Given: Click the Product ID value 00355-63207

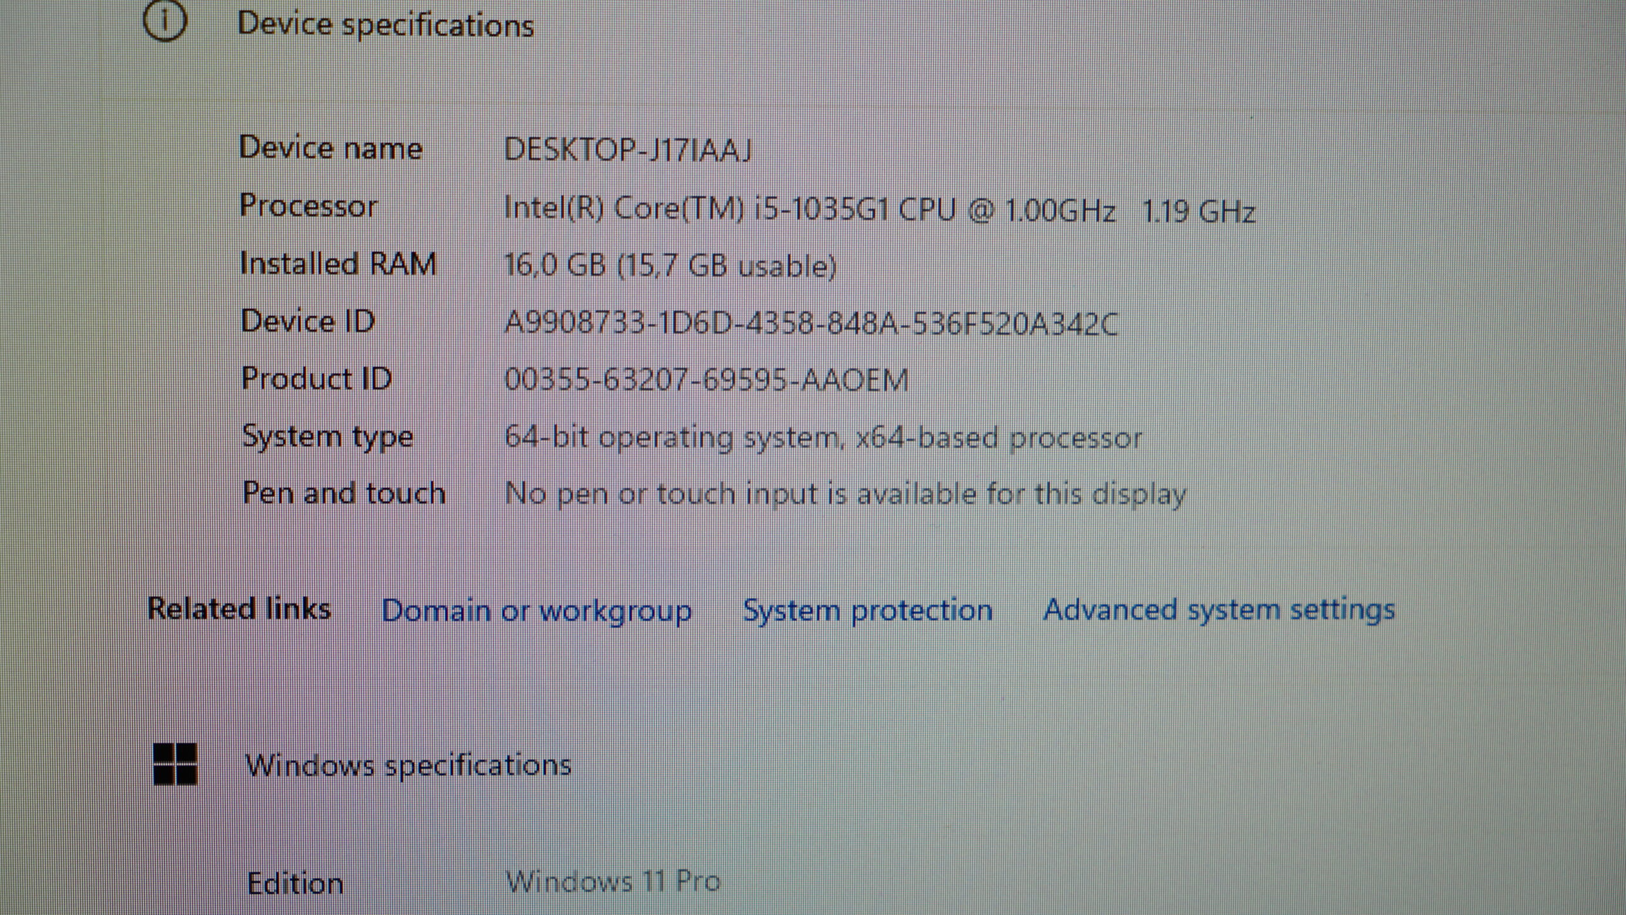Looking at the screenshot, I should (706, 380).
